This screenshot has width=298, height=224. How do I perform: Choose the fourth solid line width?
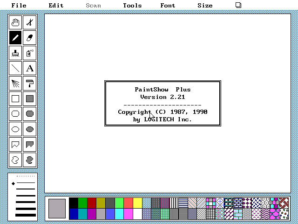coord(26,202)
